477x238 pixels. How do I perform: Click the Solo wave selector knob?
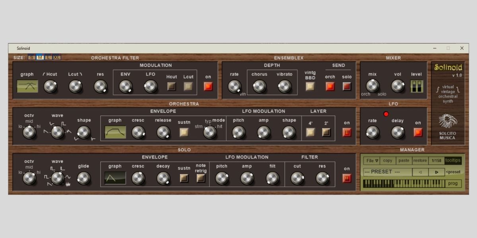[58, 178]
